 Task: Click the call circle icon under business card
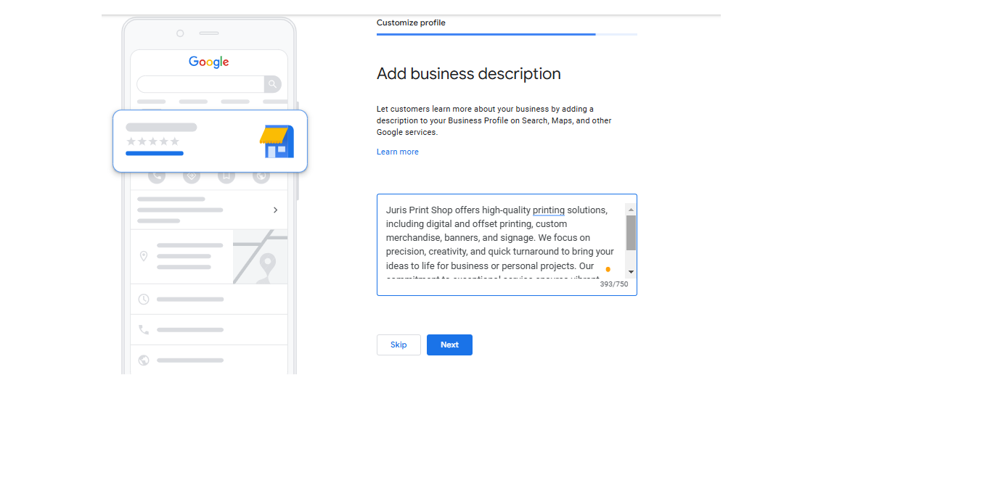pyautogui.click(x=156, y=176)
